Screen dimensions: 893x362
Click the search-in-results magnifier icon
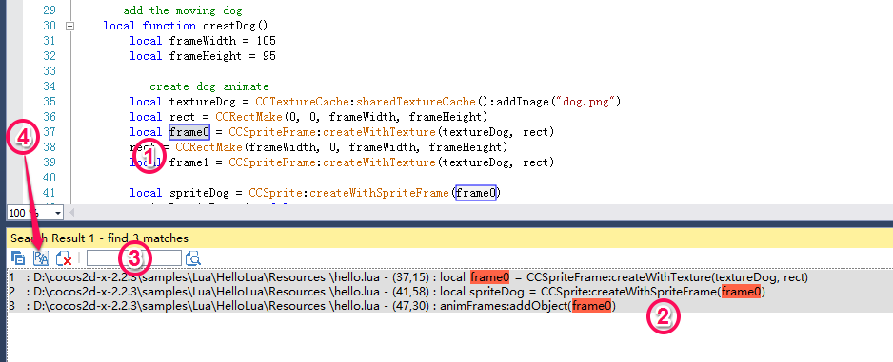point(194,258)
